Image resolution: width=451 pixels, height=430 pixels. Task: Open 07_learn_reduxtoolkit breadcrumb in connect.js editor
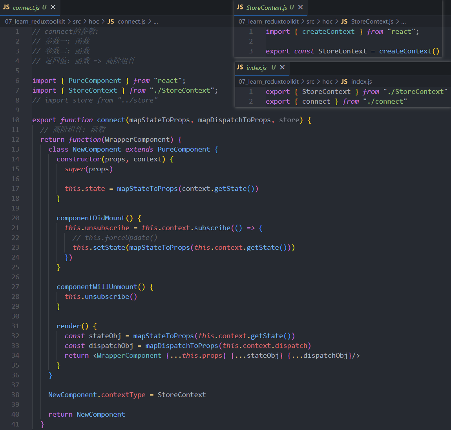pos(35,22)
